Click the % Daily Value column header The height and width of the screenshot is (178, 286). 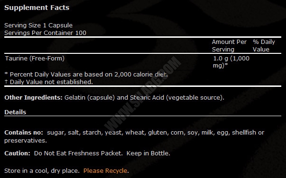pos(264,46)
